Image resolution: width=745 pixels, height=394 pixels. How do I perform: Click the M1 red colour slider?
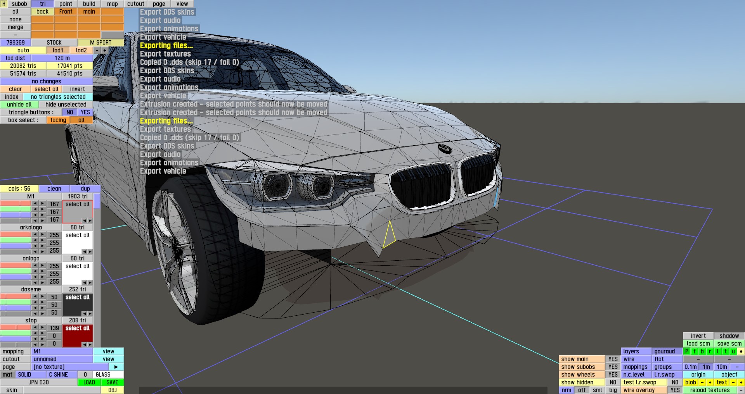tap(16, 203)
